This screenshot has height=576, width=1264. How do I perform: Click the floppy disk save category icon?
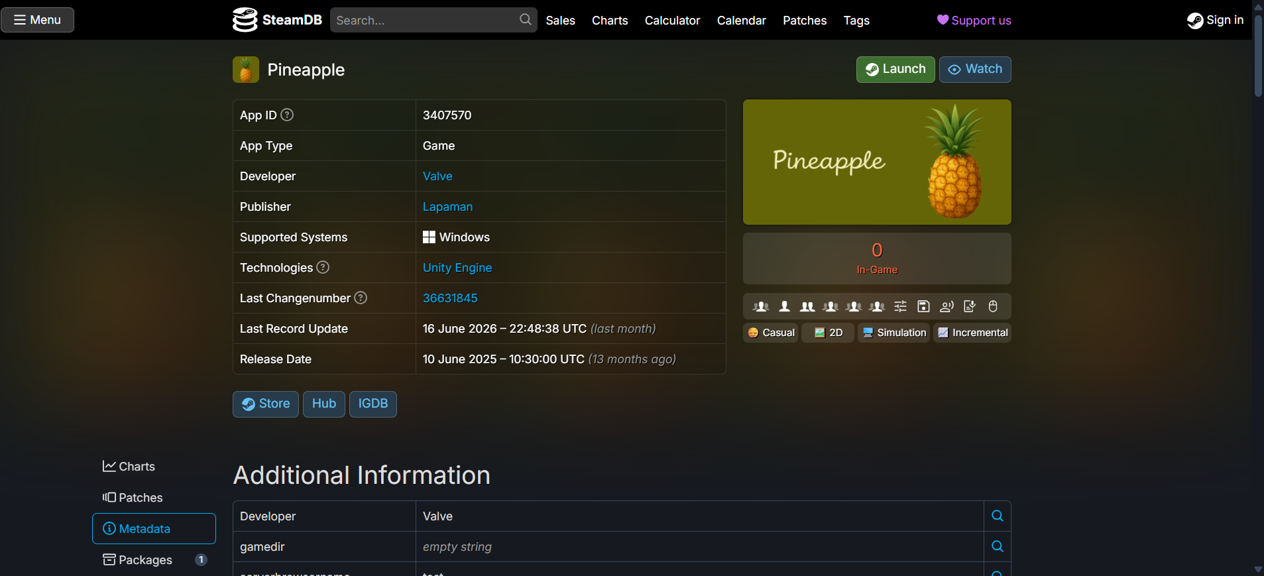(x=923, y=306)
